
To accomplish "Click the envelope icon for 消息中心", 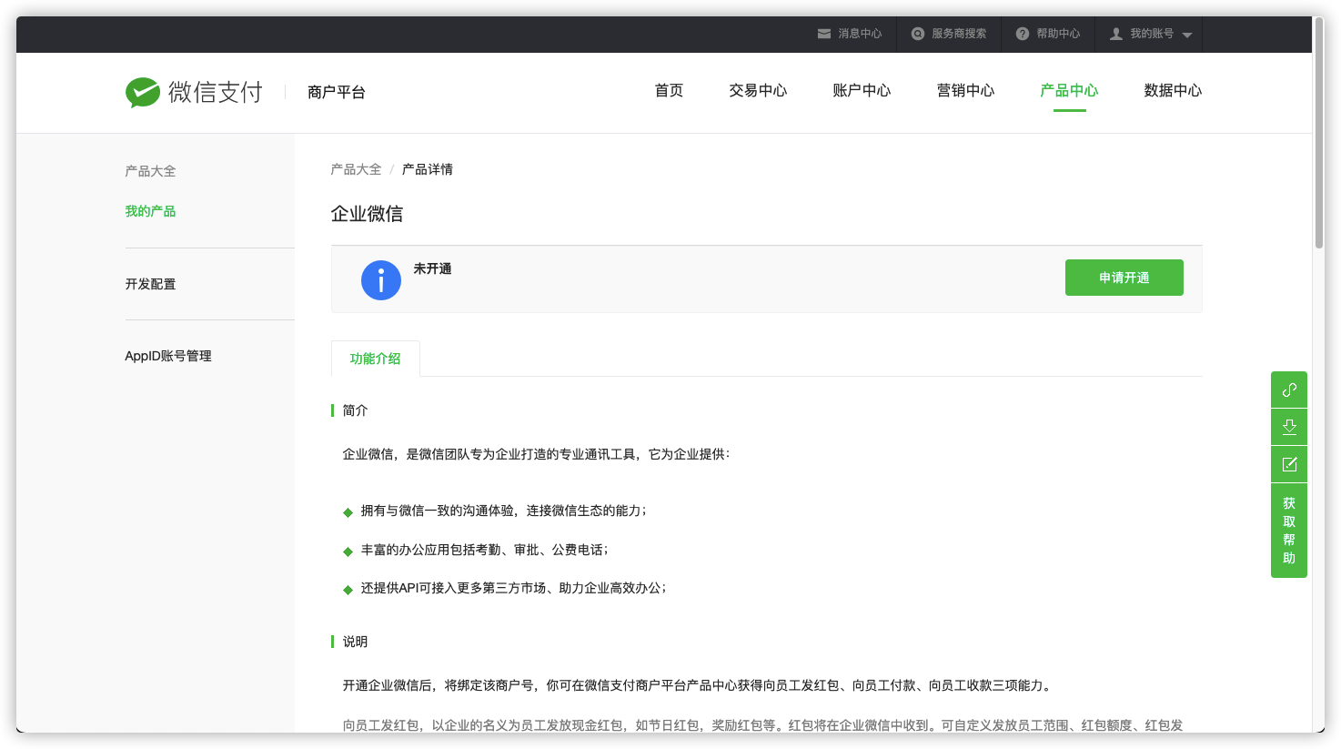I will [x=824, y=34].
